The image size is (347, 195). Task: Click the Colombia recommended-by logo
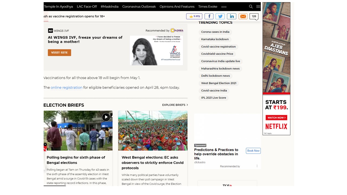click(x=177, y=30)
